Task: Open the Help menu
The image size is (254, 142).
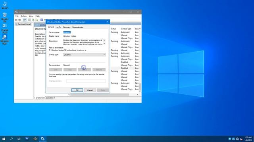Action: coord(37,16)
